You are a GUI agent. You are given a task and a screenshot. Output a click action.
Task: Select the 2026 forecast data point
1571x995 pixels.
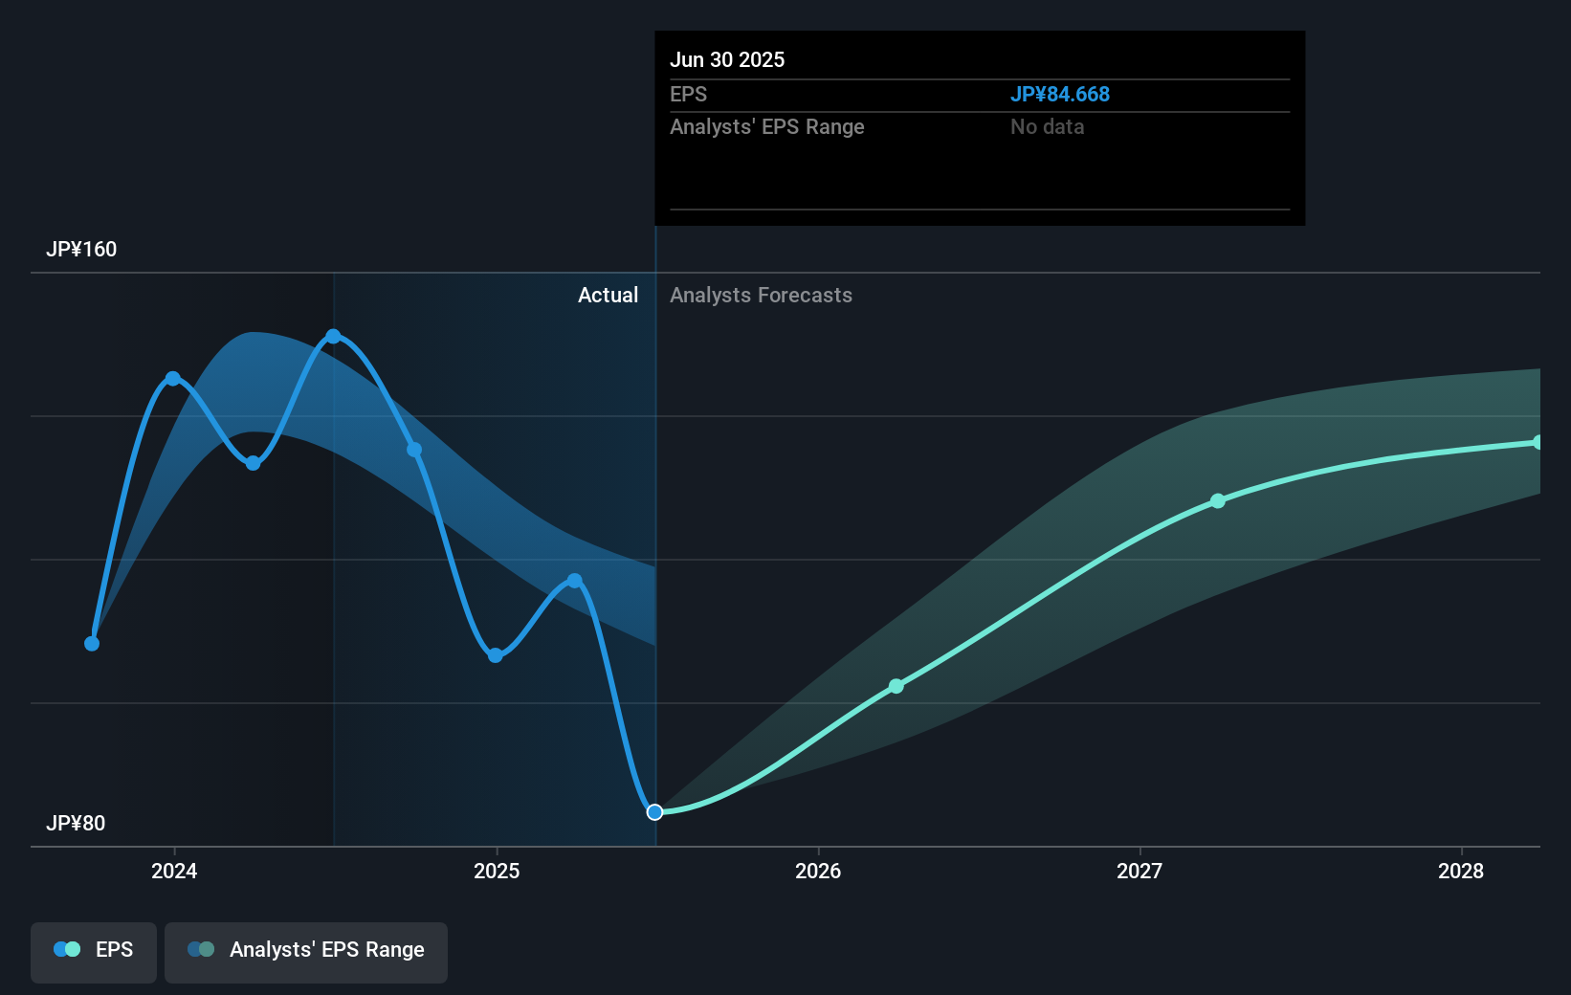coord(896,685)
